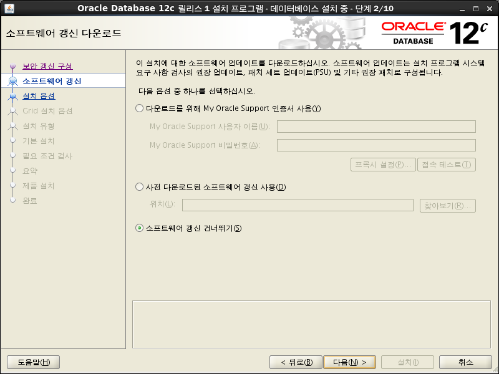Screen dimensions: 499x374
Task: Click the Java icon in the title bar
Action: tap(9, 7)
